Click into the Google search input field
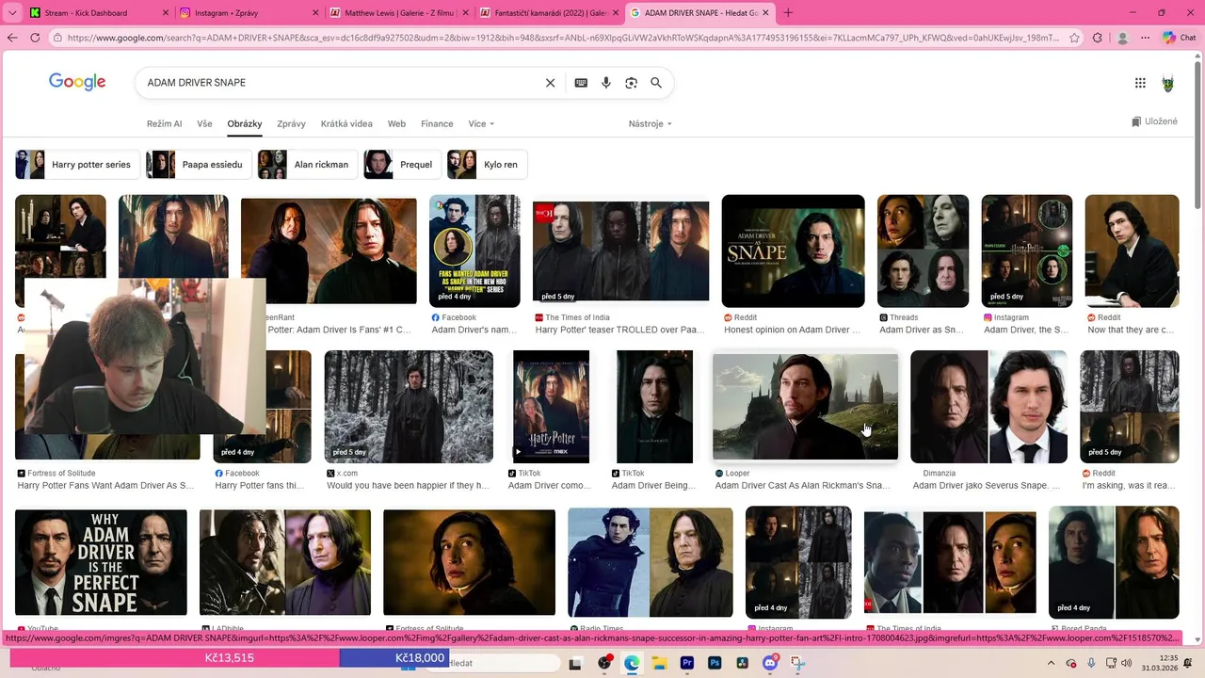Screen dimensions: 1205x678 click(339, 83)
